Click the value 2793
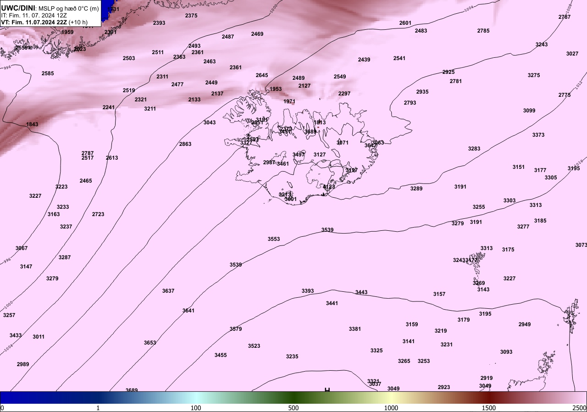The width and height of the screenshot is (587, 412). point(410,103)
